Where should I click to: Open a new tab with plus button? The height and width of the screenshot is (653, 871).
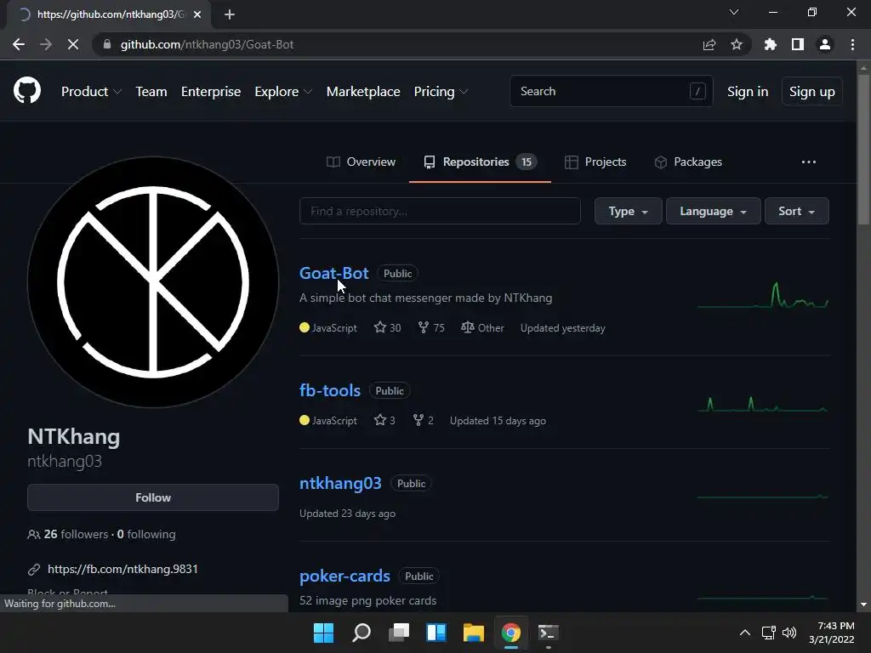(230, 14)
